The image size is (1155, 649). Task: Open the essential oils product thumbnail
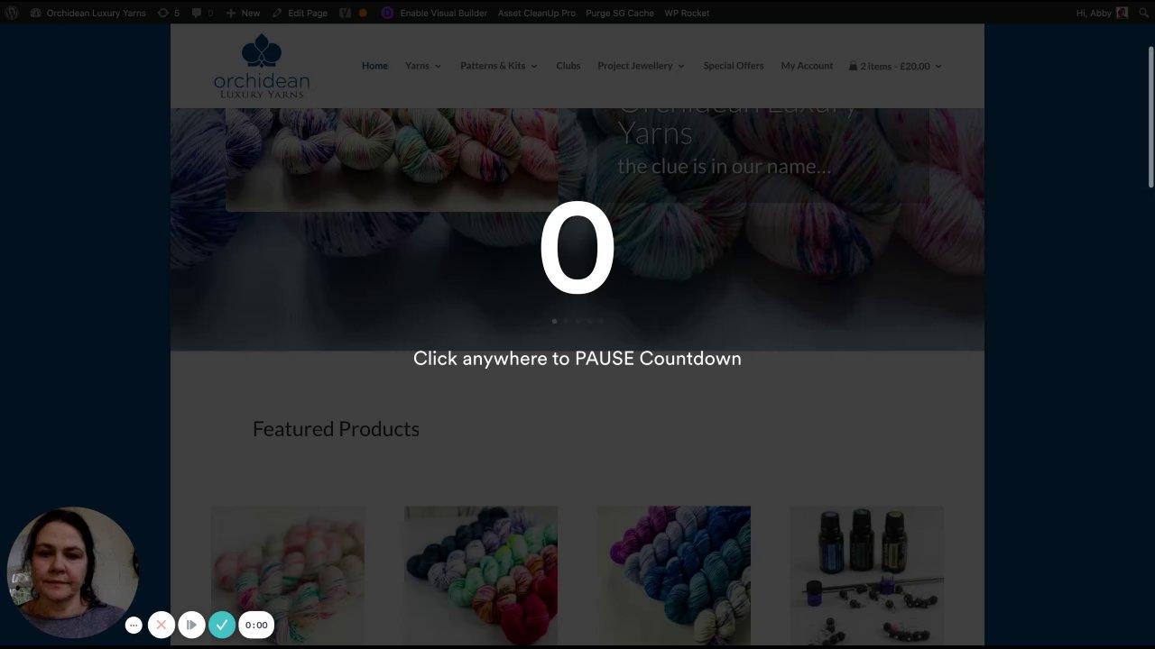click(x=867, y=575)
